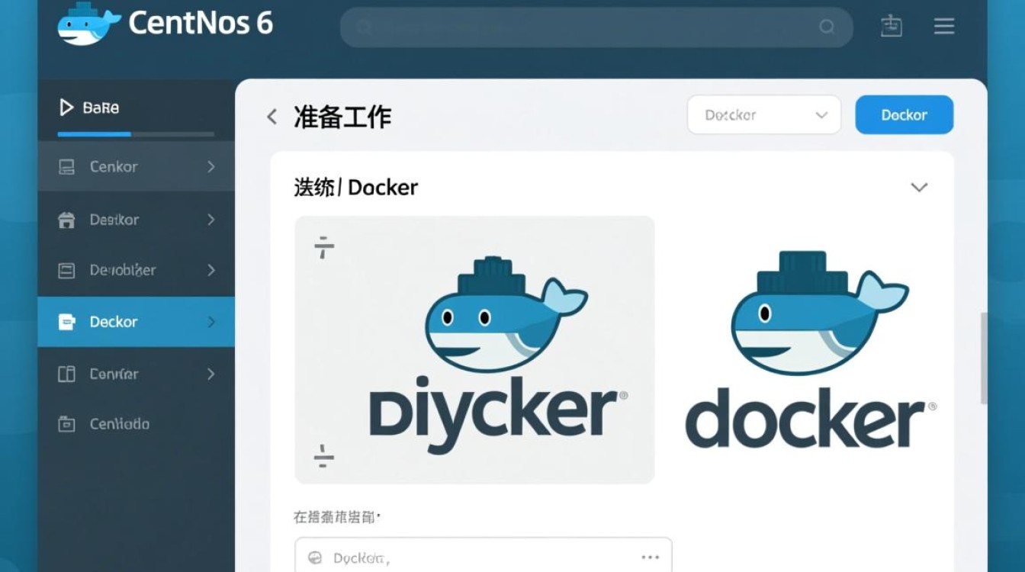Click the blue Docker button

click(x=905, y=115)
